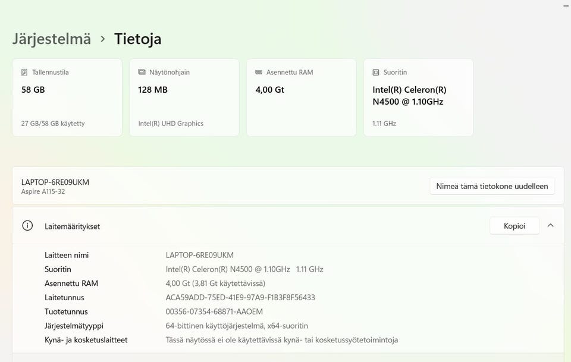Go back to Järjestelmä via breadcrumb
Viewport: 571px width, 362px height.
click(x=52, y=39)
